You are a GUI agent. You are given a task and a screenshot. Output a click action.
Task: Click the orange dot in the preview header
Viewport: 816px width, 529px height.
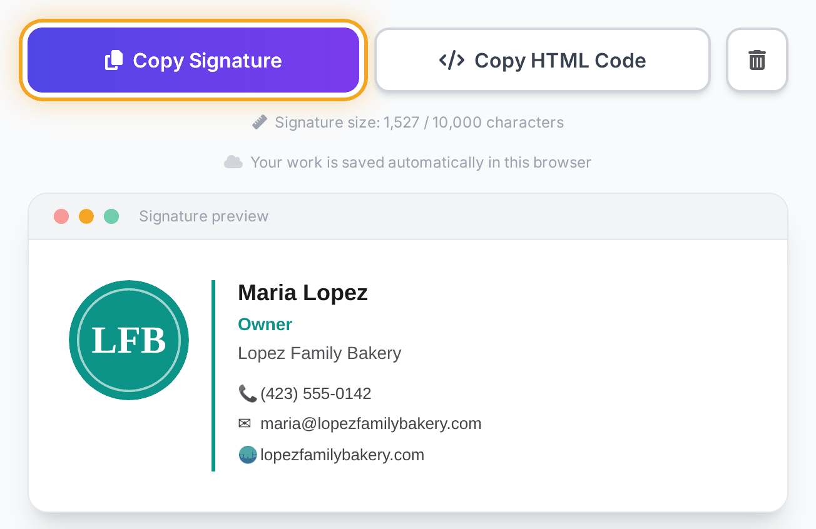(x=86, y=216)
